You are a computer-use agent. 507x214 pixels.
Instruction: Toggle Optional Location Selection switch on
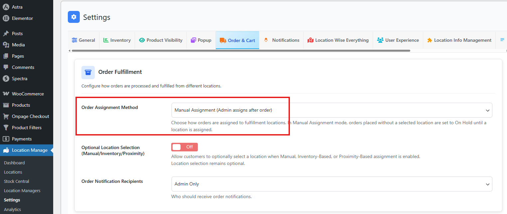(185, 147)
